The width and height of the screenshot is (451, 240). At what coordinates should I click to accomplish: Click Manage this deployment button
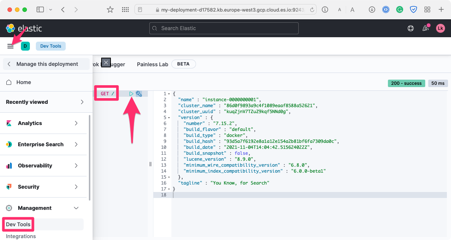click(46, 64)
